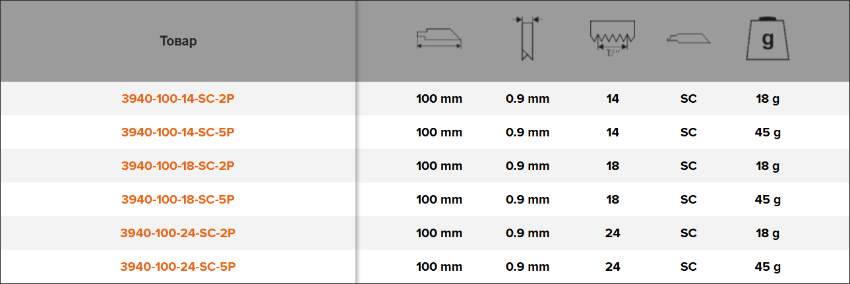Click 100 mm length in first row

(439, 99)
